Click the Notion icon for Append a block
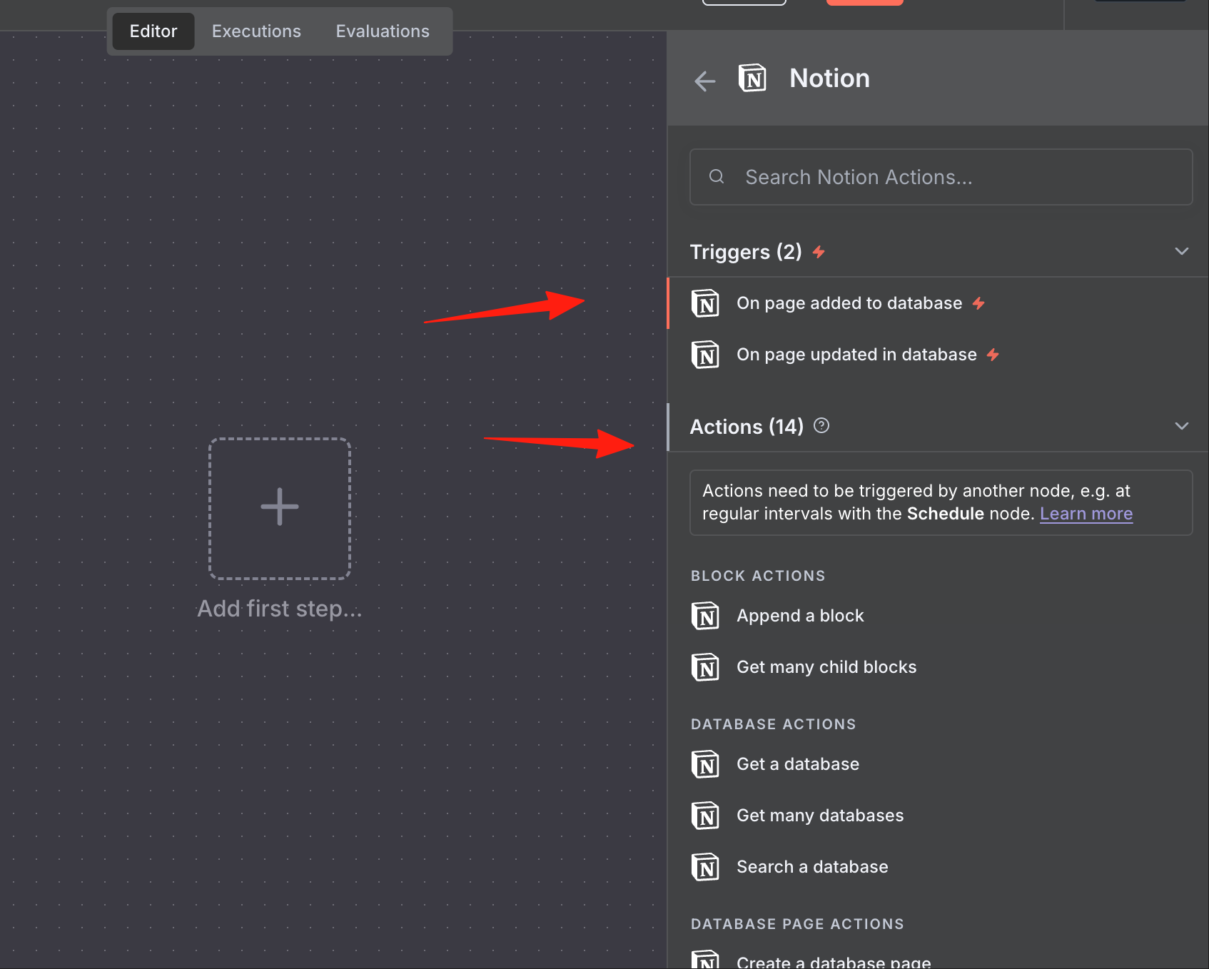This screenshot has width=1209, height=969. pos(705,616)
